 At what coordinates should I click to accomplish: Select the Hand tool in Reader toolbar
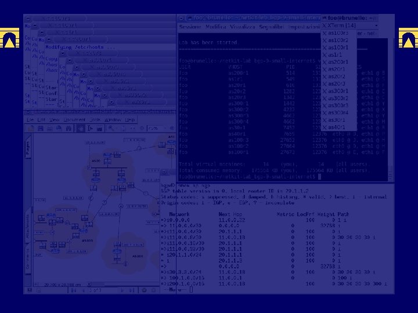[80, 129]
